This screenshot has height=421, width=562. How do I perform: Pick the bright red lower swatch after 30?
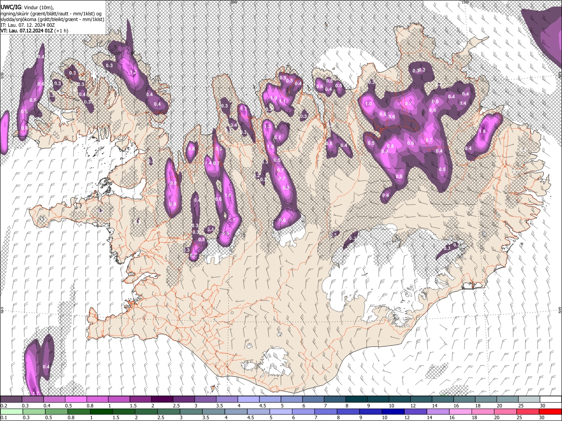550,411
